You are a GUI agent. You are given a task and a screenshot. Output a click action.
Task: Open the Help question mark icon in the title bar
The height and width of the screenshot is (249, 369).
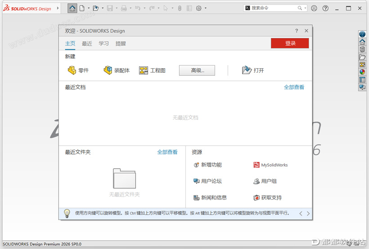tap(325, 8)
